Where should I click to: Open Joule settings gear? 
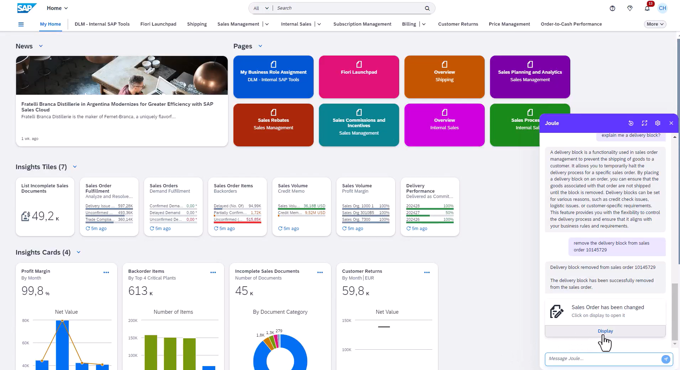point(658,123)
